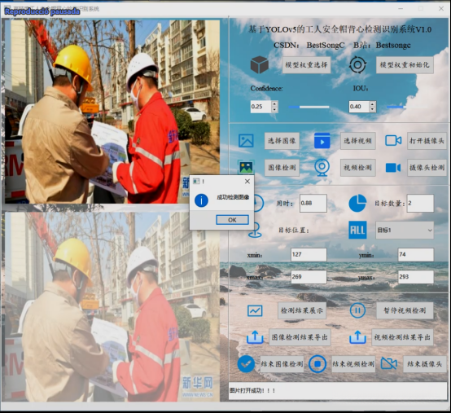Click 选择视频 button
The width and height of the screenshot is (451, 413).
pos(358,141)
